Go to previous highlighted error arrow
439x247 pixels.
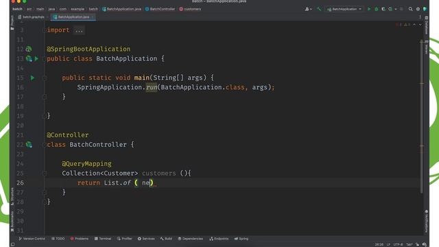(x=414, y=25)
